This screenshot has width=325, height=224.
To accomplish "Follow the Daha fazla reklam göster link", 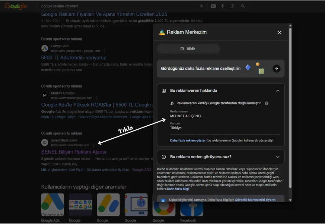I will [x=188, y=141].
